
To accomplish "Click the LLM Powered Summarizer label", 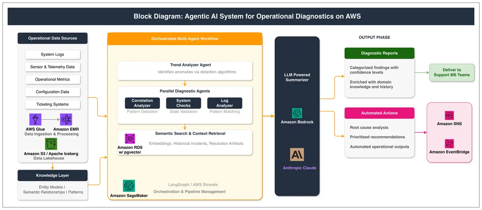I will pyautogui.click(x=297, y=77).
